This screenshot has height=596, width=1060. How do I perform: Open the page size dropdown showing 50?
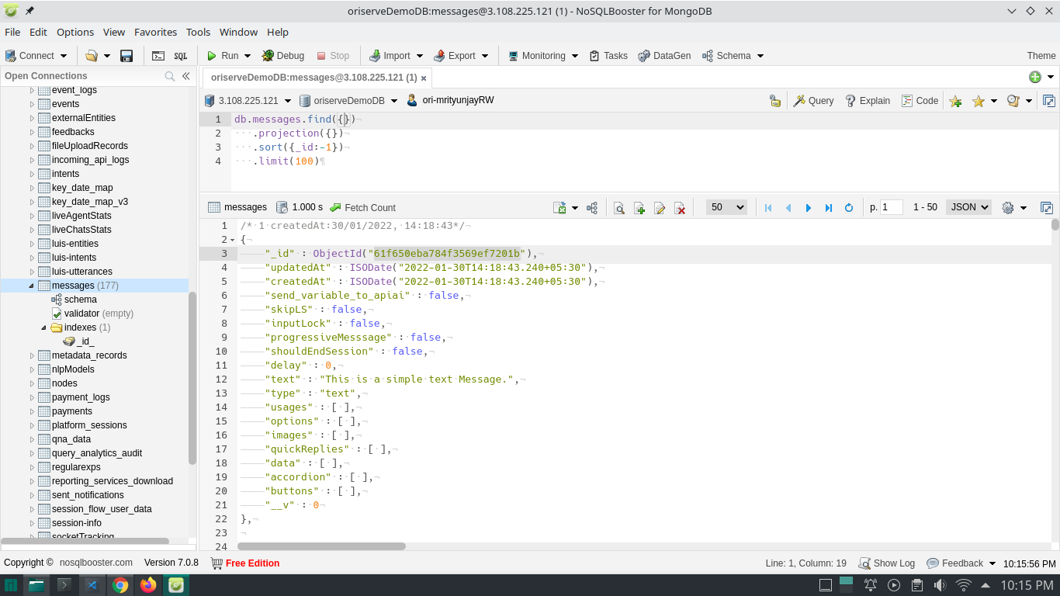click(726, 207)
